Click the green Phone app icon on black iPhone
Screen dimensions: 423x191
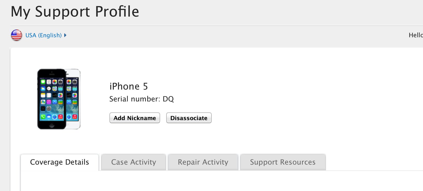[x=43, y=117]
